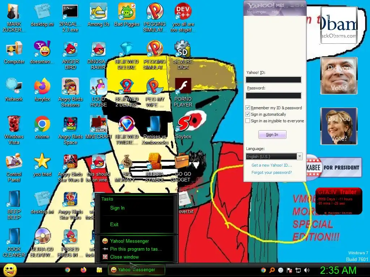Open Chrome from the taskbar
The width and height of the screenshot is (370, 277).
(x=68, y=270)
